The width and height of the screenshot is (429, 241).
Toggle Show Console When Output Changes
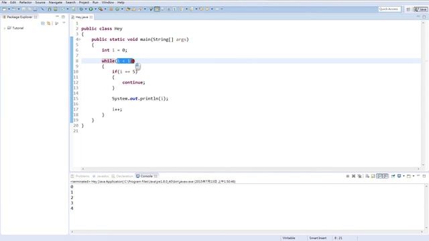(379, 176)
